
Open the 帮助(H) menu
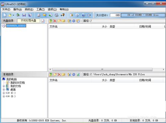click(64, 9)
